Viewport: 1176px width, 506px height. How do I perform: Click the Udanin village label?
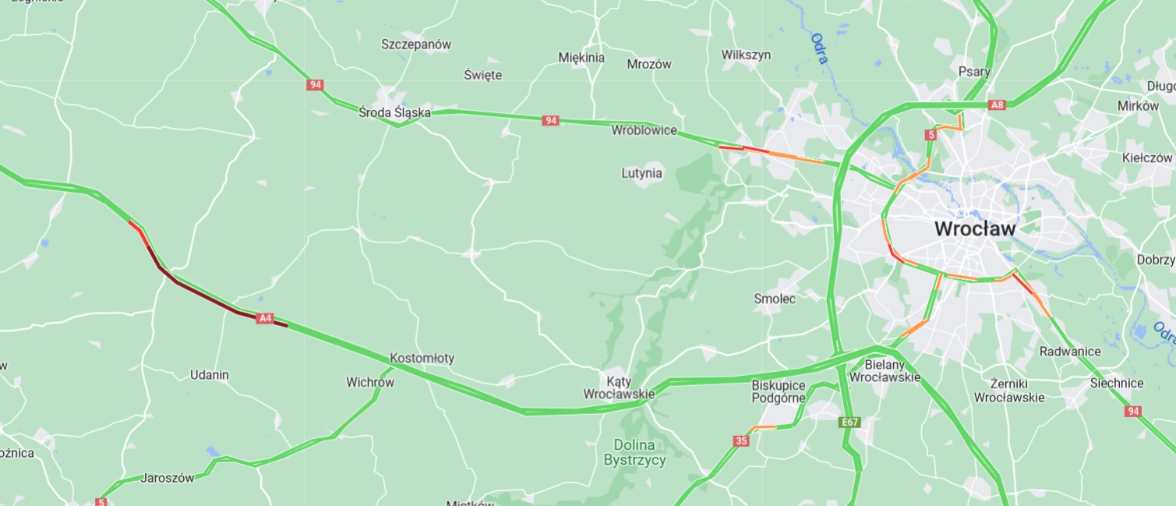click(x=210, y=375)
